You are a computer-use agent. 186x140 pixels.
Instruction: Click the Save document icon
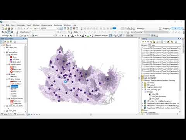(9, 28)
